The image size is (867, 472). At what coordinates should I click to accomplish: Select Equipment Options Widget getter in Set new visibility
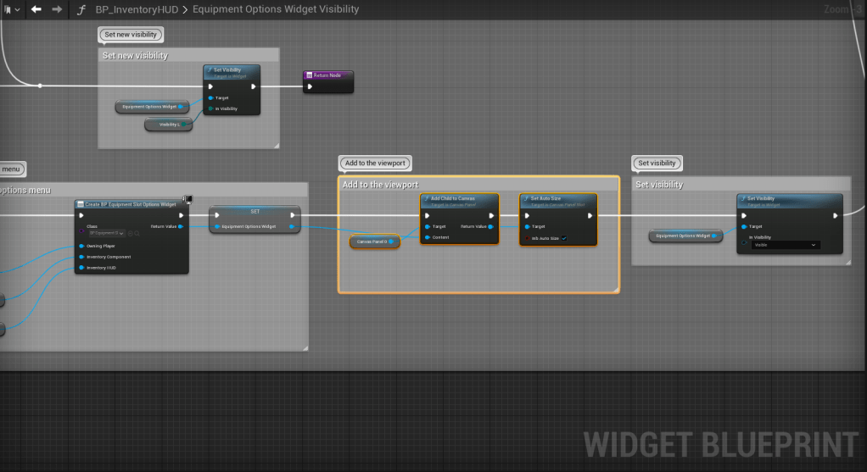[152, 107]
